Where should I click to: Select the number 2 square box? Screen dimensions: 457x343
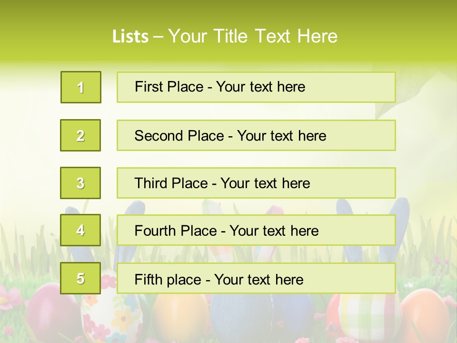point(80,135)
